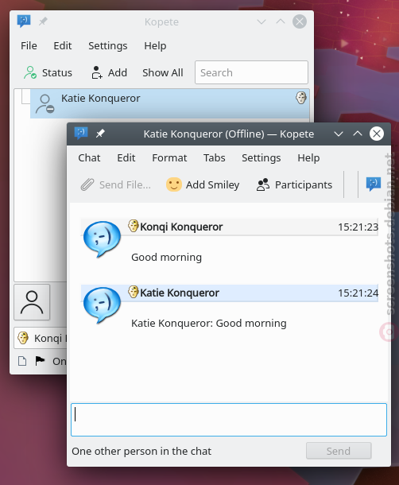Minimize the chat window with down chevron

point(339,134)
